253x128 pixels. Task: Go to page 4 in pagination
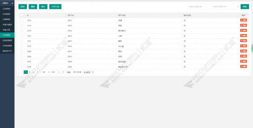pyautogui.click(x=38, y=72)
